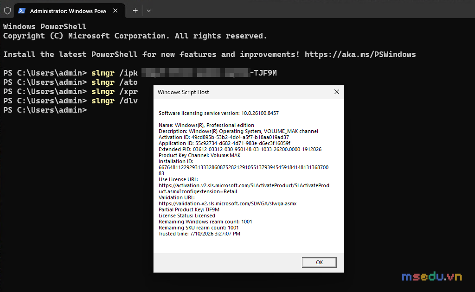Click the Copyright (C) Microsoft Corporation line
Screen dimensions: 475x292
[x=135, y=36]
